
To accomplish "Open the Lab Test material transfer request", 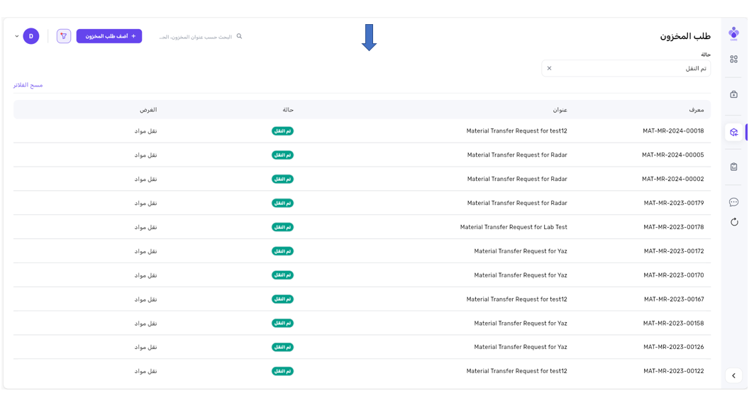I will coord(514,227).
